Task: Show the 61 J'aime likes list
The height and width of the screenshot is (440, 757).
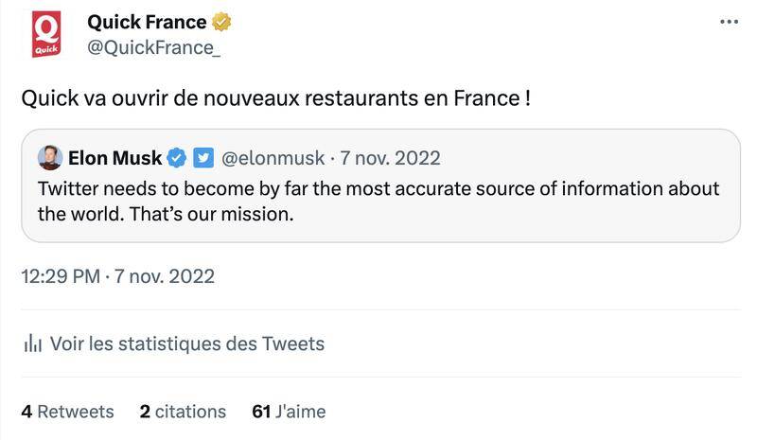Action: tap(290, 412)
